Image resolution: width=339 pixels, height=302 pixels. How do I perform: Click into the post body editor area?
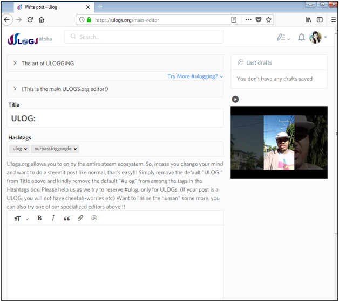click(x=115, y=262)
